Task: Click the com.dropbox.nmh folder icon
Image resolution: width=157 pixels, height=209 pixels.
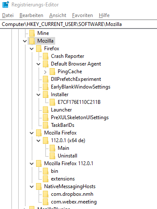Action: pos(45,194)
